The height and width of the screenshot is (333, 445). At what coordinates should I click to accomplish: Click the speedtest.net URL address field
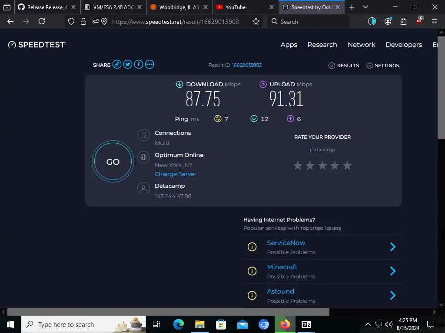point(176,22)
